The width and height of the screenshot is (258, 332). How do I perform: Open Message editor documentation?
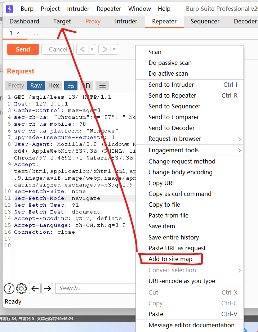(190, 325)
